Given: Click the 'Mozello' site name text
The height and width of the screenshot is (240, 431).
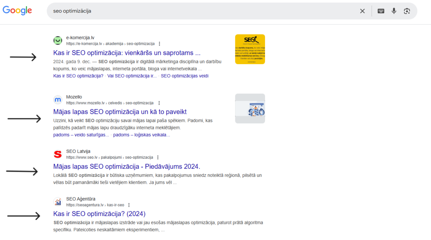Looking at the screenshot, I should coord(74,97).
